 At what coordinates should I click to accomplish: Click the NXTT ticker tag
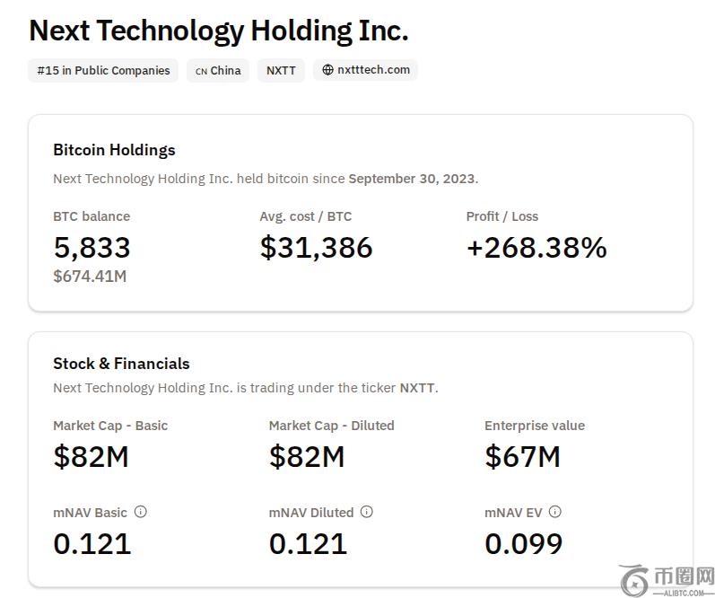click(281, 70)
